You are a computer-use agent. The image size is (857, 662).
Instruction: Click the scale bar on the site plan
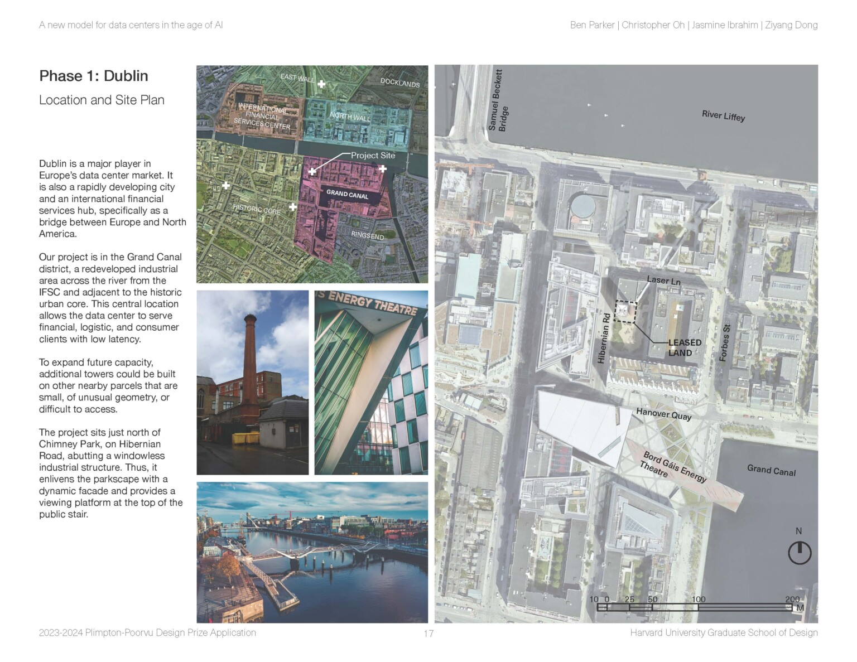click(695, 607)
